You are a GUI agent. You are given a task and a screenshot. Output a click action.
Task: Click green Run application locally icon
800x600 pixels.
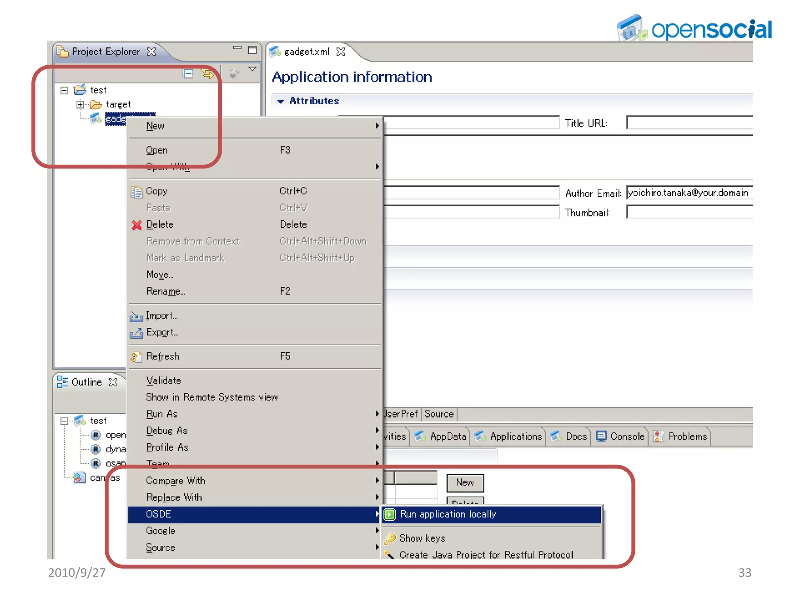[x=389, y=514]
